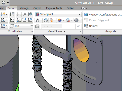
Task: Expand the UCS X rotation dropdown arrow
Action: pos(6,20)
